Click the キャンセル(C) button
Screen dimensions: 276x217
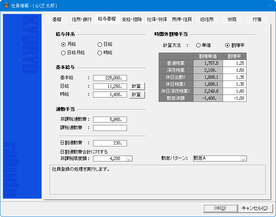[x=255, y=208]
